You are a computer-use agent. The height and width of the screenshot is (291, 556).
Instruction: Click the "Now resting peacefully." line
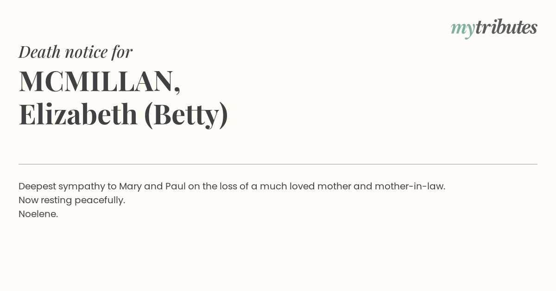pyautogui.click(x=72, y=200)
